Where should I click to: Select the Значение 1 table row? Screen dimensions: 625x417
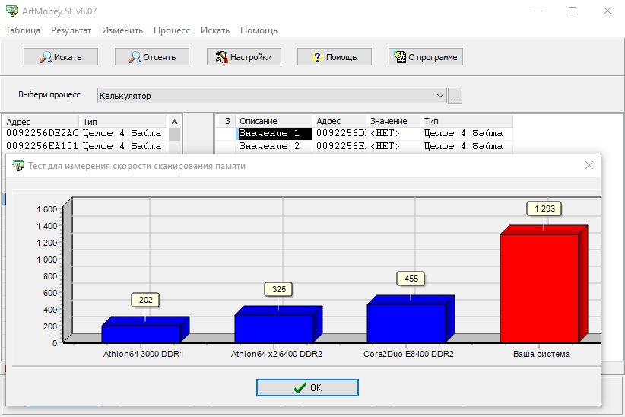coord(364,133)
